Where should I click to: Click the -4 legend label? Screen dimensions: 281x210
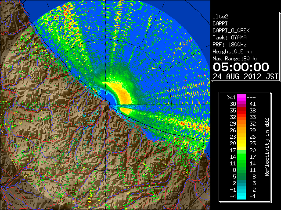click(233, 196)
